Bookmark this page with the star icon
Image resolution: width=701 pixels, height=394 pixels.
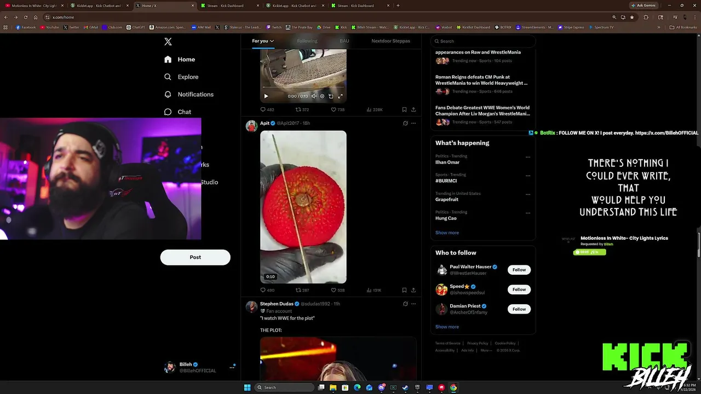click(632, 17)
